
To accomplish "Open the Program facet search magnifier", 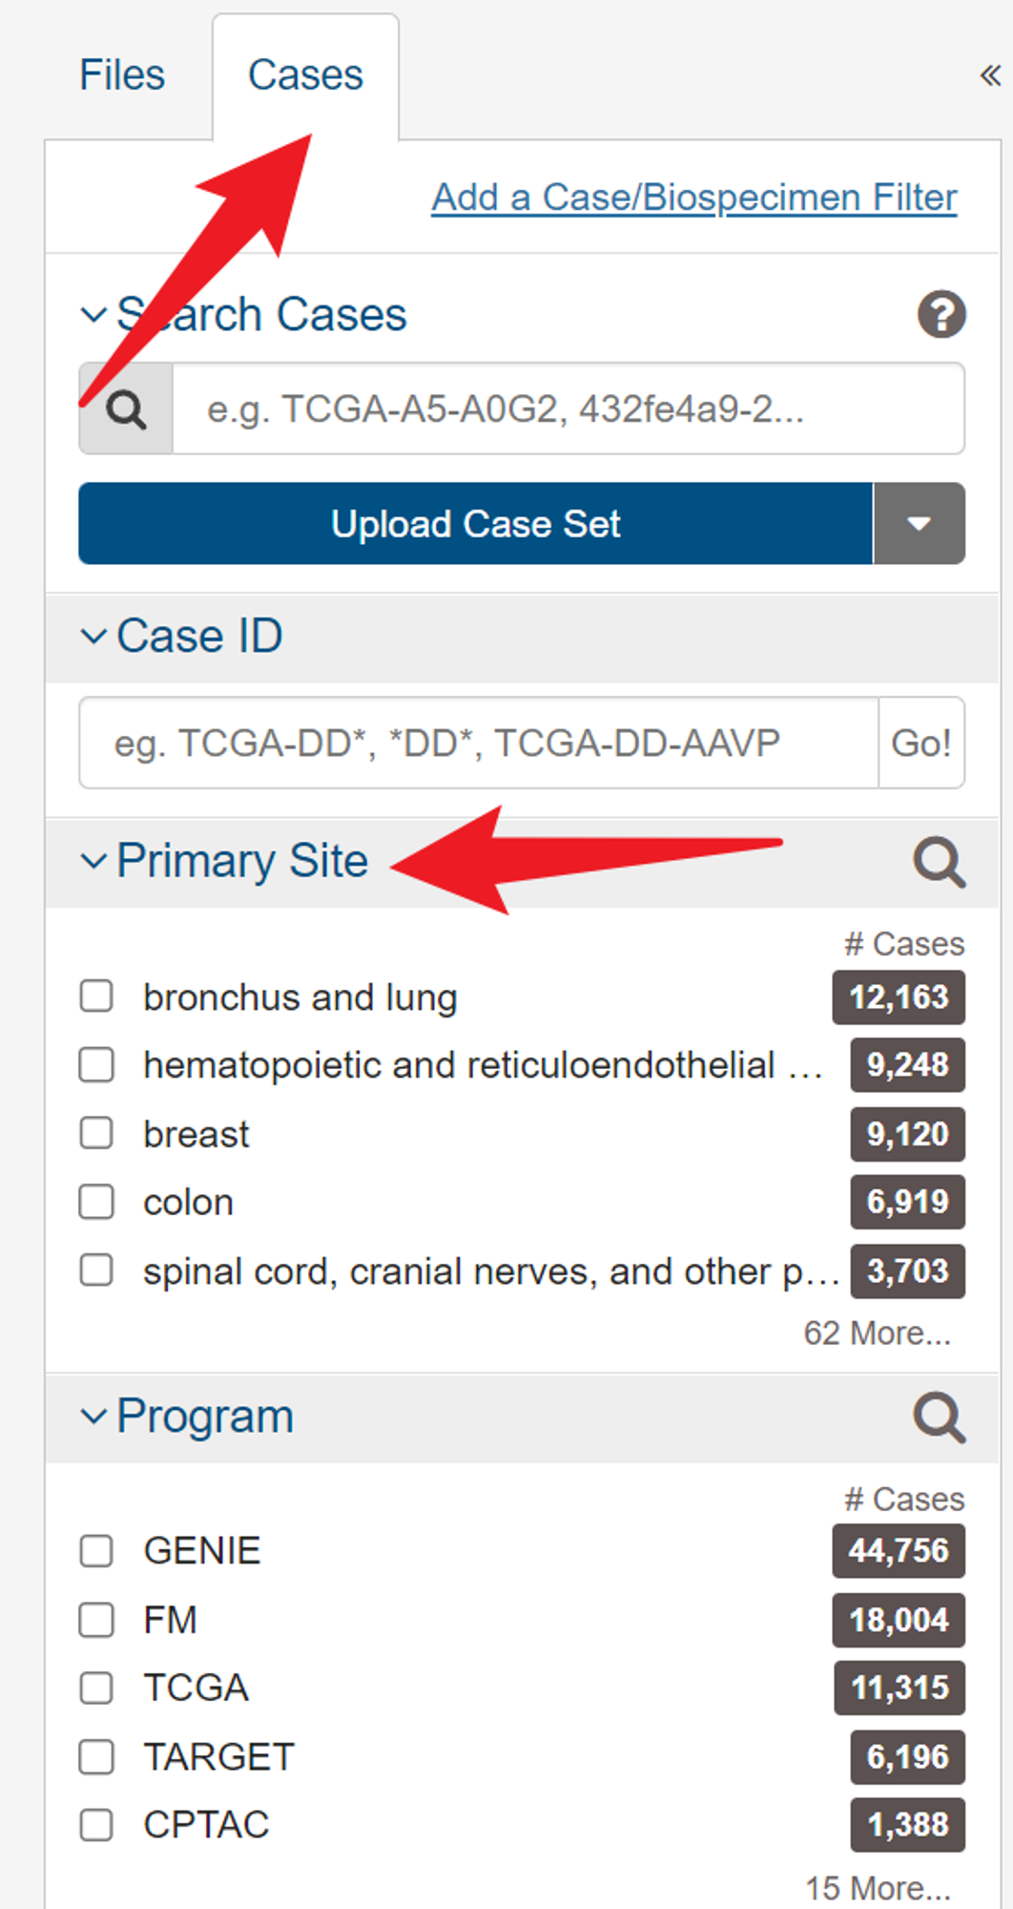I will point(939,1416).
